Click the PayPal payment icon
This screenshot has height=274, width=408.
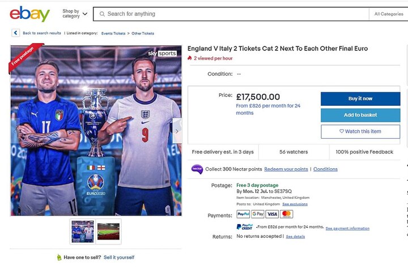coord(243,214)
